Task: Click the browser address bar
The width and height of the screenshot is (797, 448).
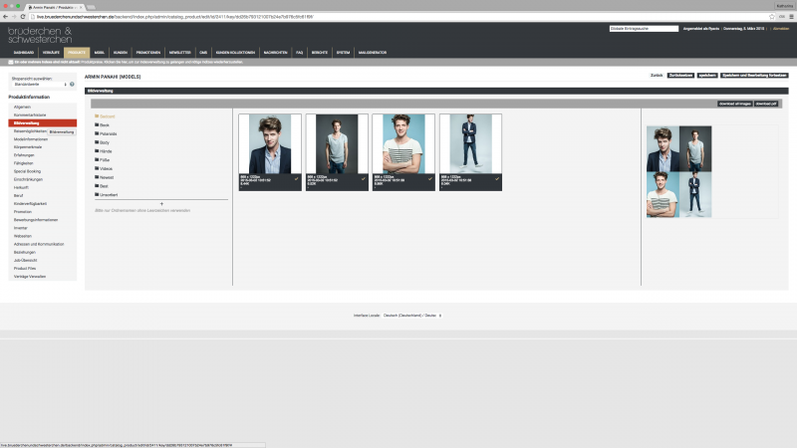Action: 399,17
